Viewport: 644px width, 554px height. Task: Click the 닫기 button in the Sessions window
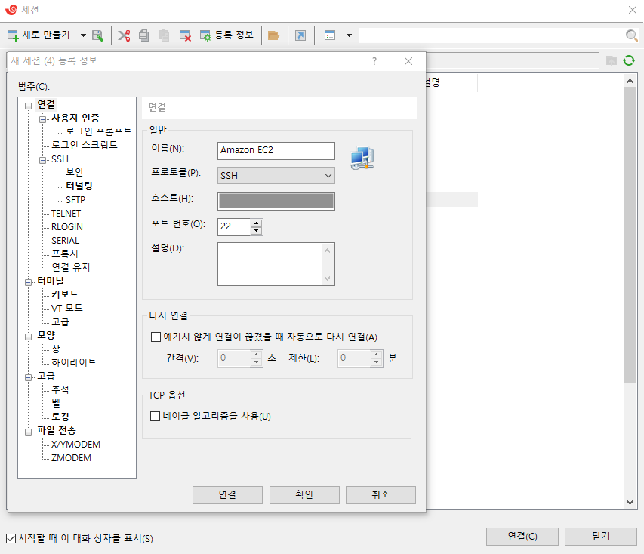pos(600,537)
